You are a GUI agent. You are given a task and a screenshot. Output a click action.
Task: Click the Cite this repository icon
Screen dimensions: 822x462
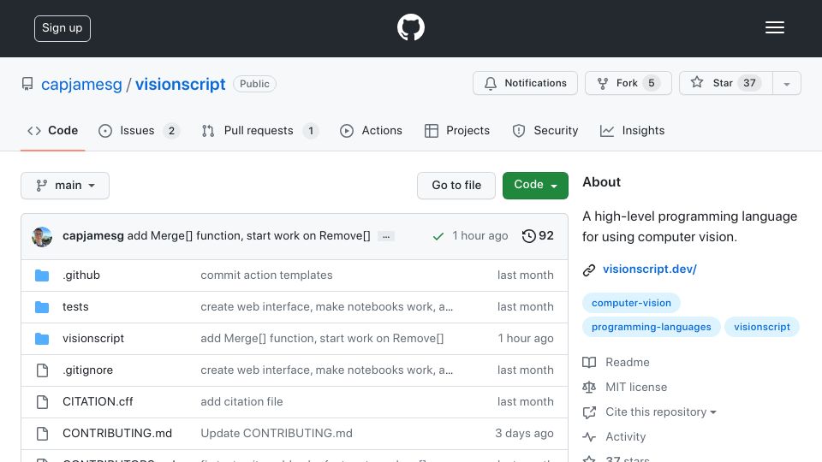(589, 412)
